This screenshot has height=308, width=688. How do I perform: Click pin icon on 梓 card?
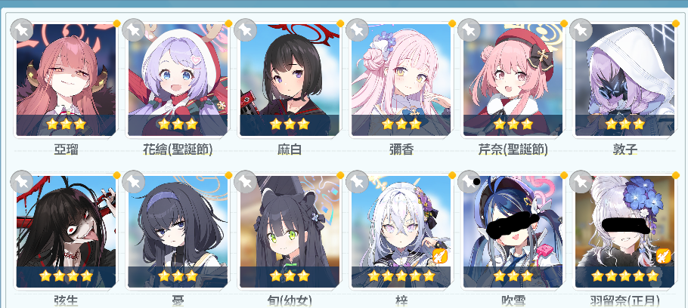coord(357,181)
